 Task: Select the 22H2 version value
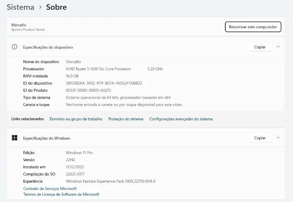[x=71, y=160]
